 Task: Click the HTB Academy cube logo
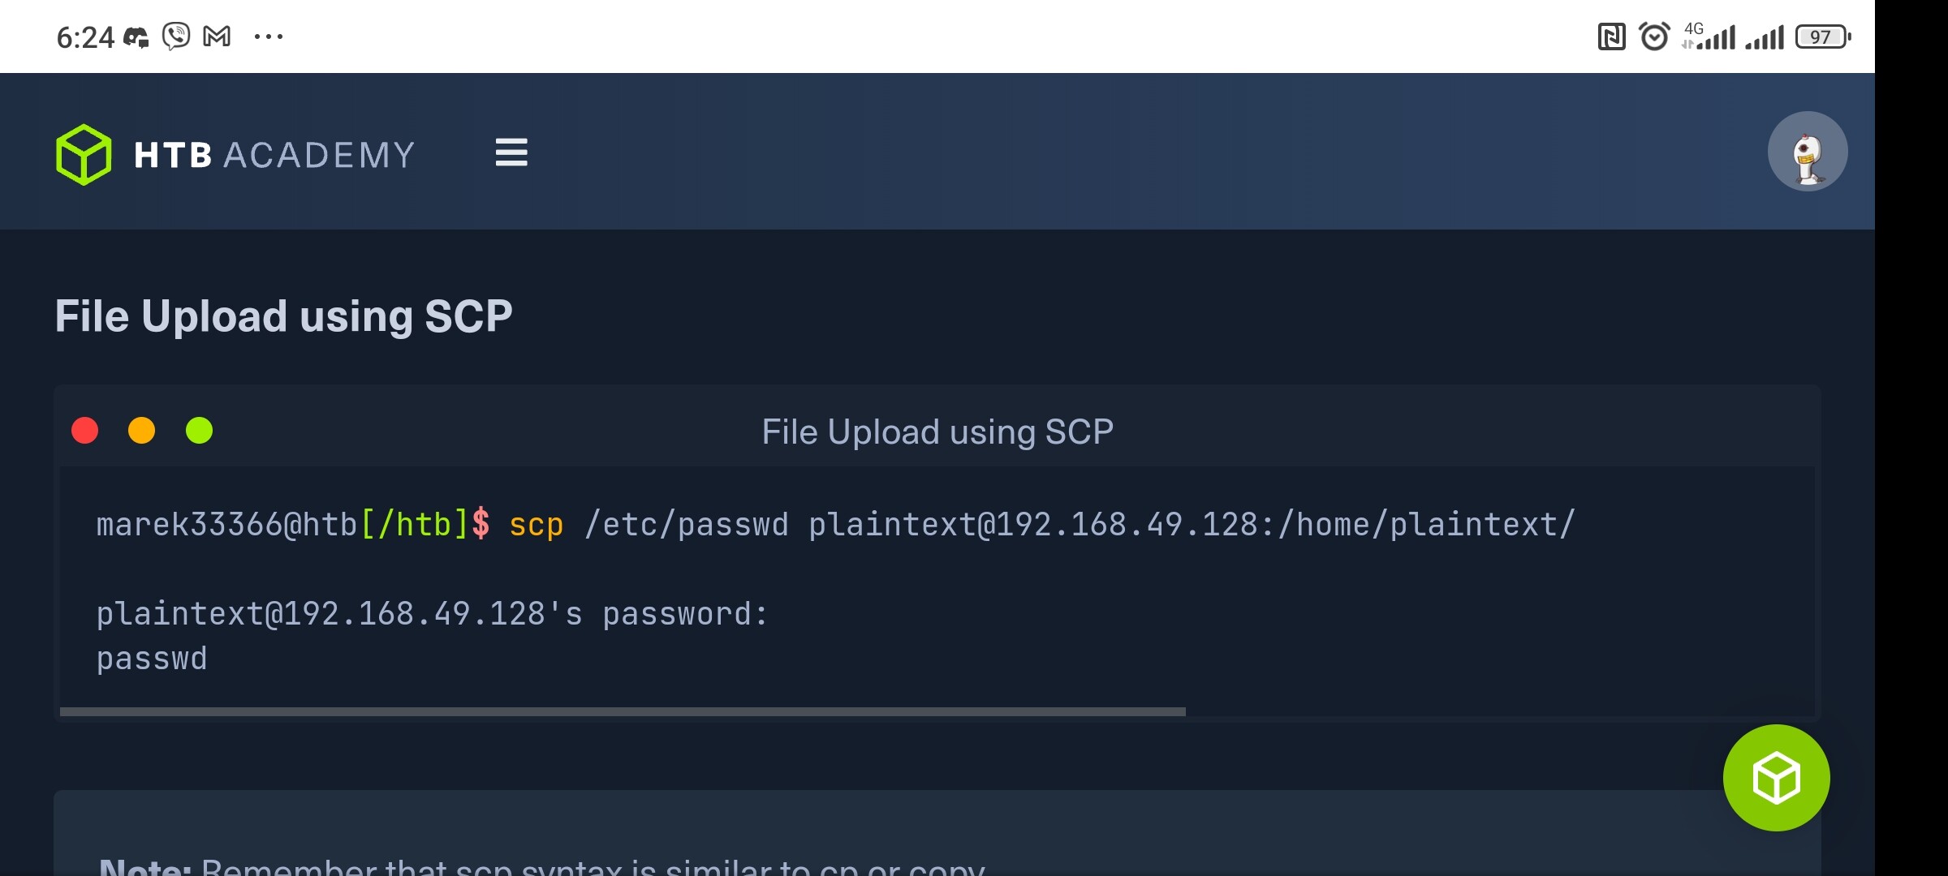pos(84,154)
